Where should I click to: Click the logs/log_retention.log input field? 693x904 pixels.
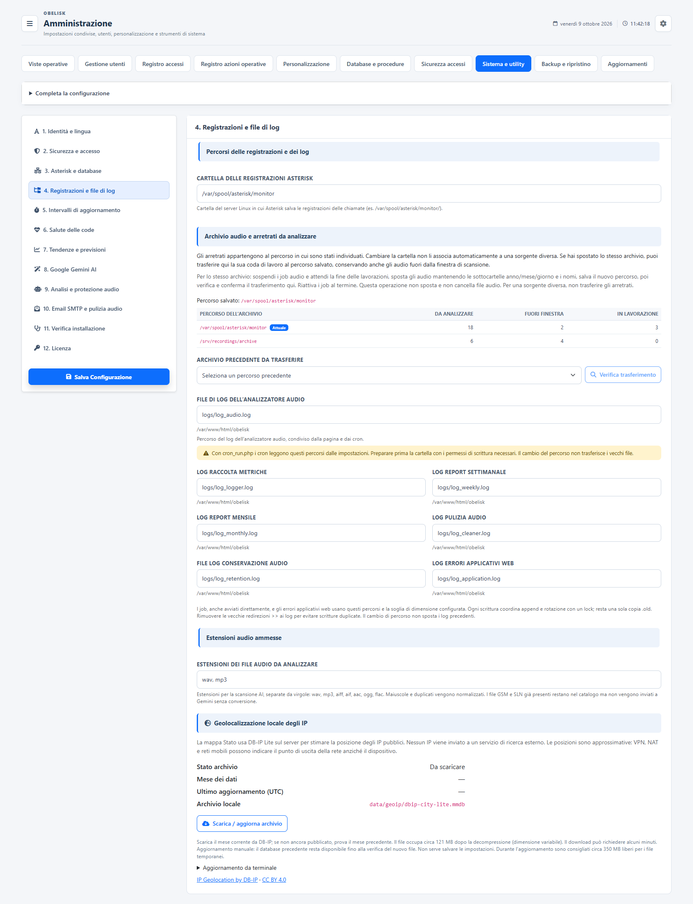pos(311,578)
